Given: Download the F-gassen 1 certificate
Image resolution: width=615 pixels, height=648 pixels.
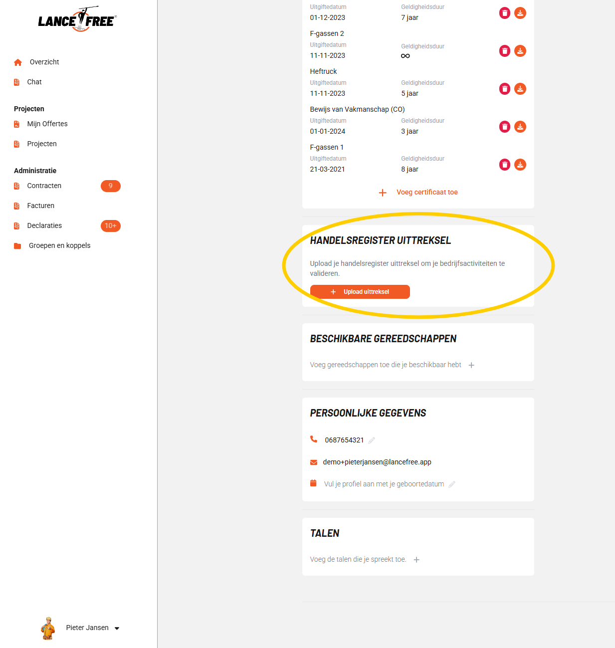Looking at the screenshot, I should [520, 165].
